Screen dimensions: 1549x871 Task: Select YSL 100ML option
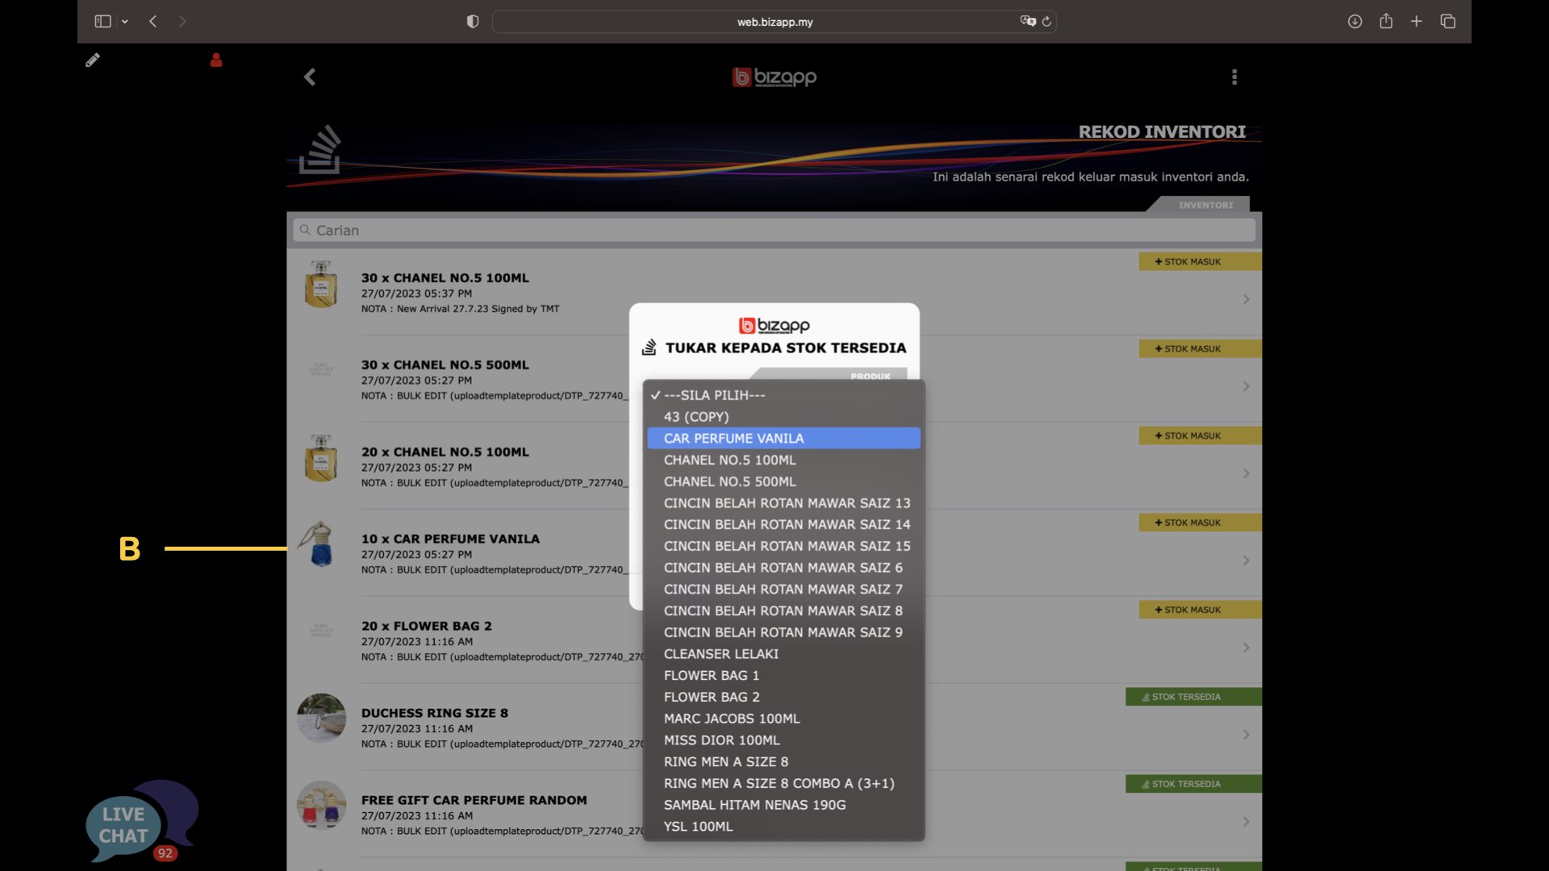tap(783, 827)
